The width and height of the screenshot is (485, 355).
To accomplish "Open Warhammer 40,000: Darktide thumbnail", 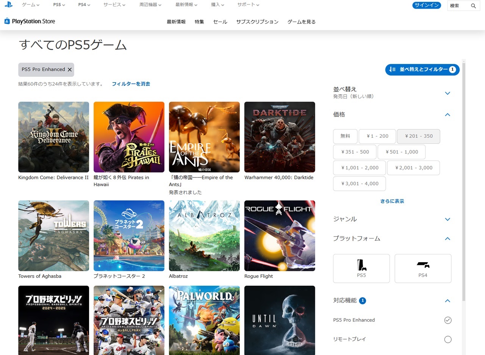I will click(280, 137).
